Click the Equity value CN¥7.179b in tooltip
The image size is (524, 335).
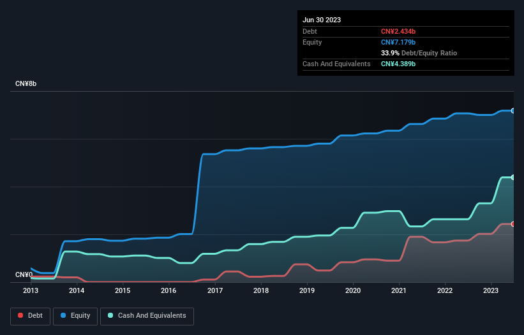coord(398,42)
